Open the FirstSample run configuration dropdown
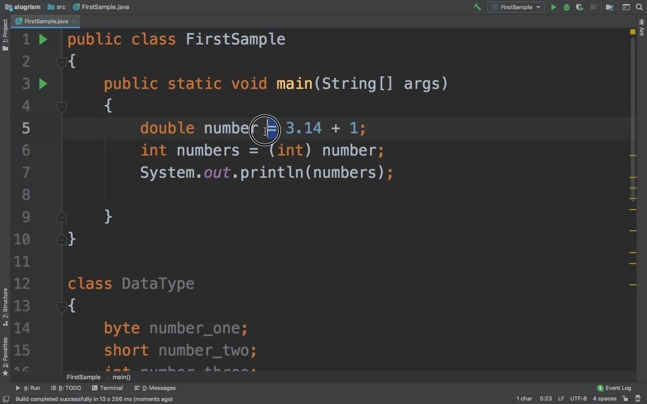The image size is (647, 404). 516,7
